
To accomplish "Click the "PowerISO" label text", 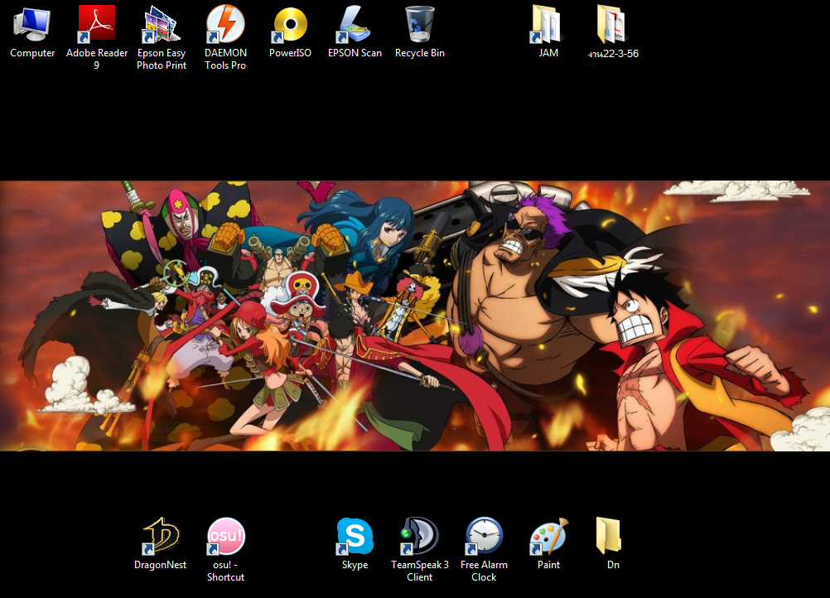I will (290, 53).
